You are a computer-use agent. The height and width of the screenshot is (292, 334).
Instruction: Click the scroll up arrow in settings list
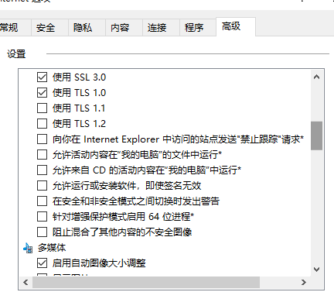pos(316,77)
